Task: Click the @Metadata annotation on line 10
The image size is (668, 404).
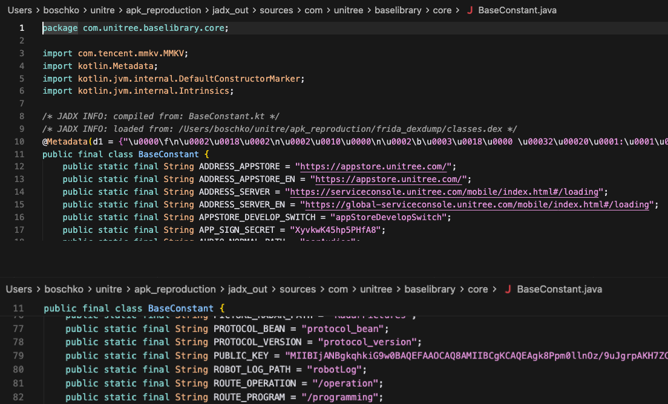Action: coord(65,142)
